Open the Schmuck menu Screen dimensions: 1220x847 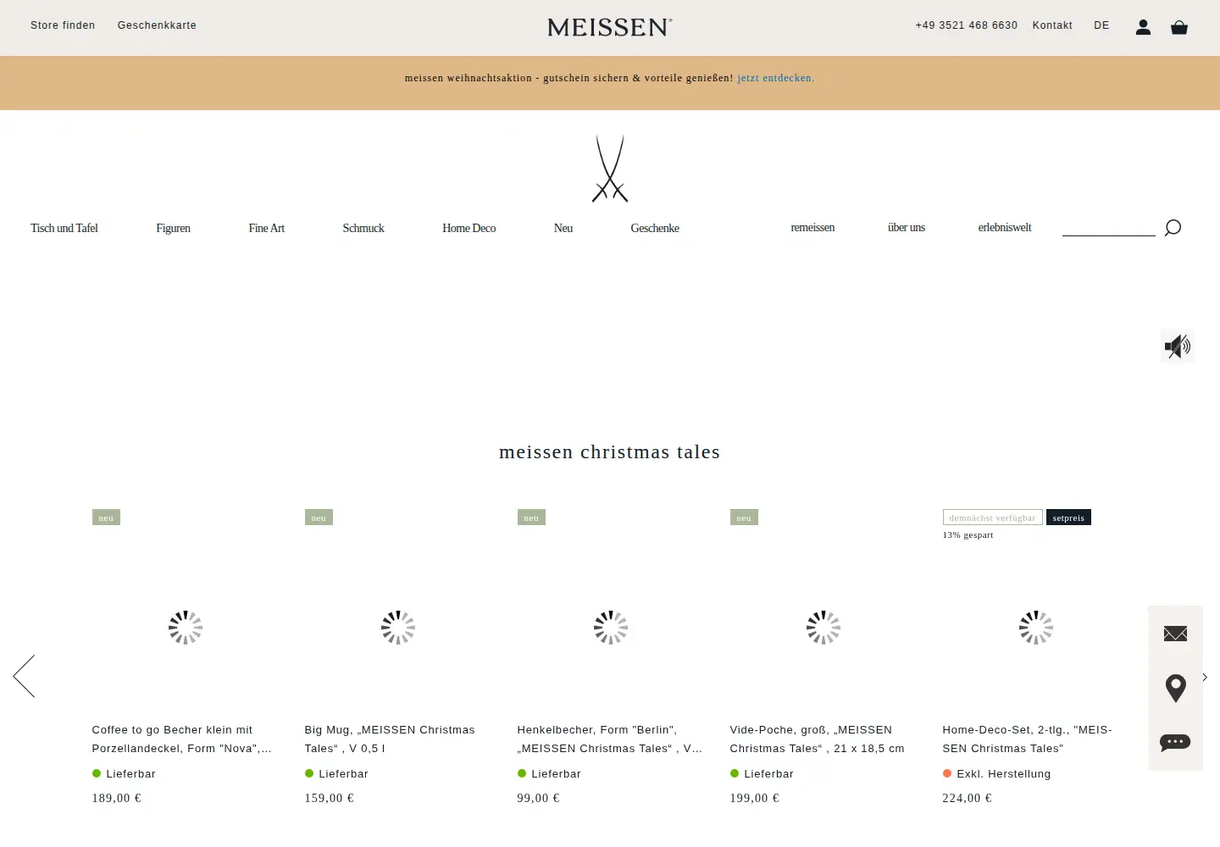(x=363, y=229)
